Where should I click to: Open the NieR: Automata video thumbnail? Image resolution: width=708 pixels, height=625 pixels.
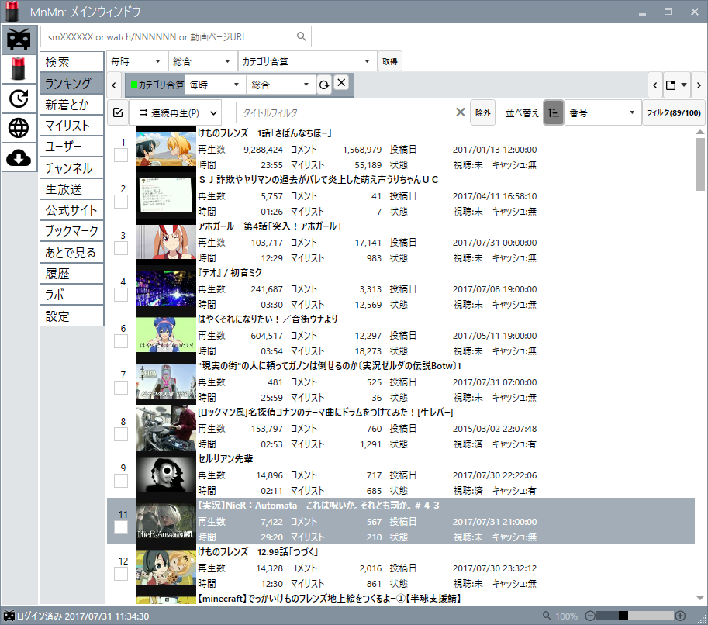click(166, 522)
